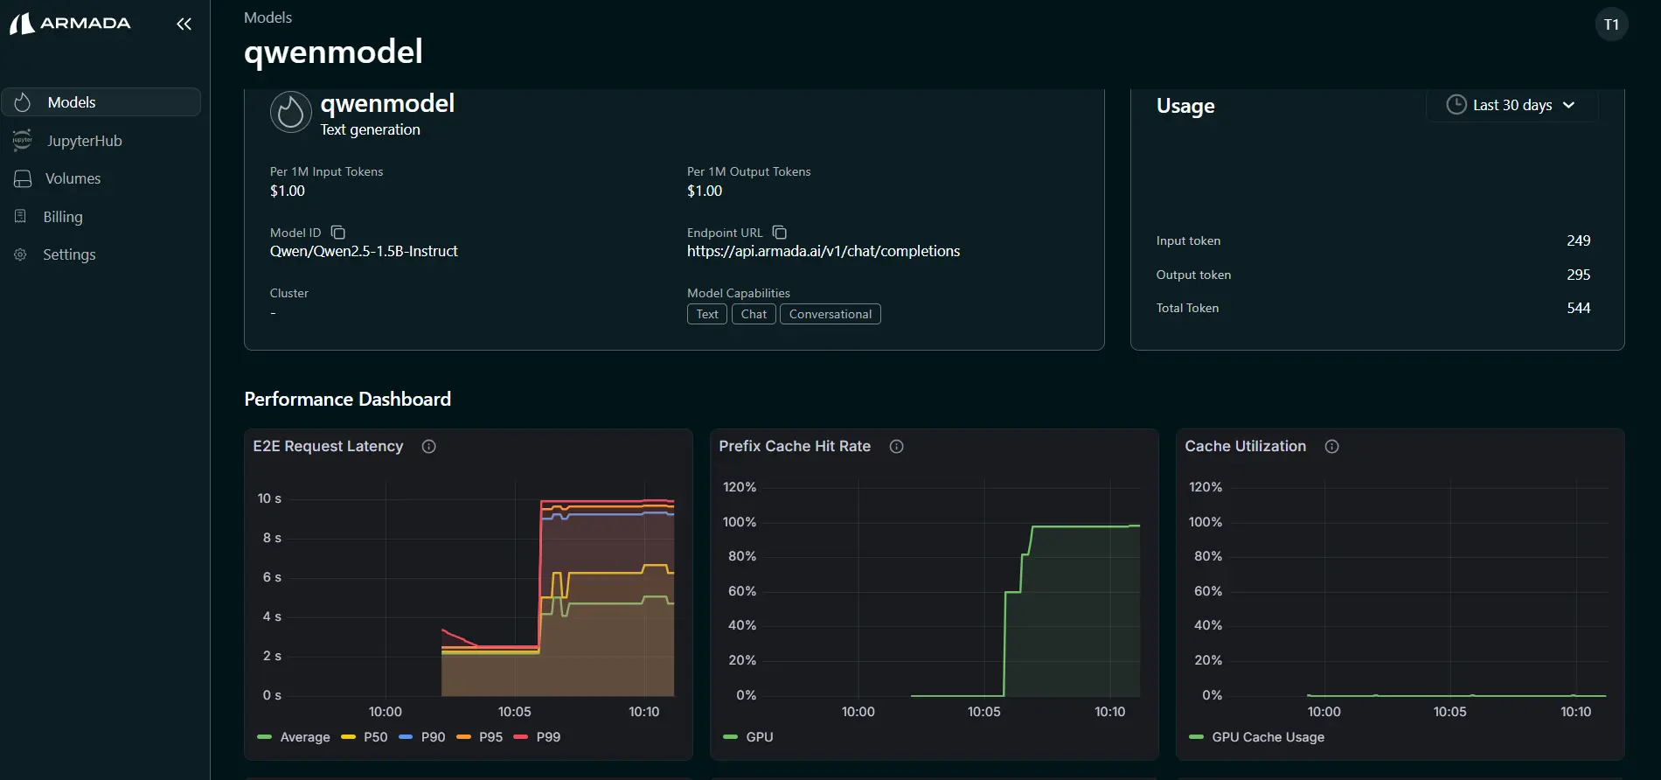Click the Per 1M Output Tokens price $1.00
This screenshot has width=1661, height=780.
pos(705,191)
